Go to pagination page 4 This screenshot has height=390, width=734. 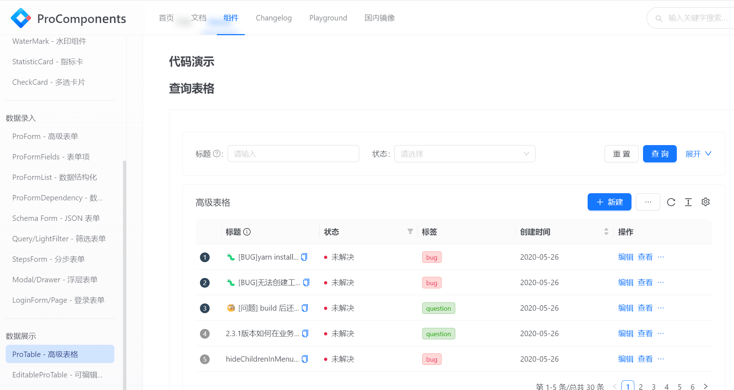click(667, 386)
